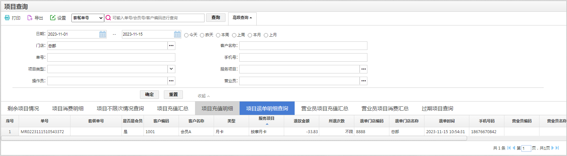Click the 设置 settings label
The height and width of the screenshot is (156, 567).
[x=62, y=18]
